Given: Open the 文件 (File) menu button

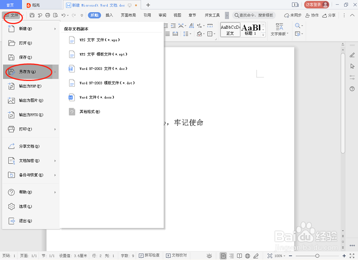Looking at the screenshot, I should coord(11,15).
